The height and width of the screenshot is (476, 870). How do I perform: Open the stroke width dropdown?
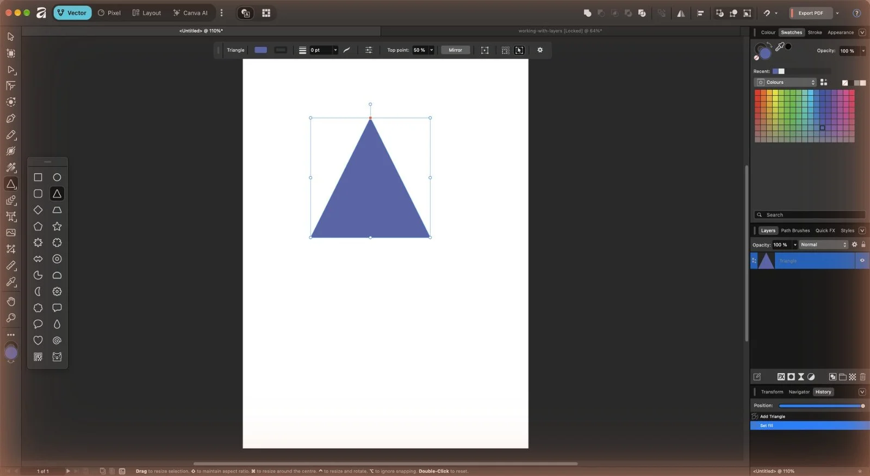[335, 50]
